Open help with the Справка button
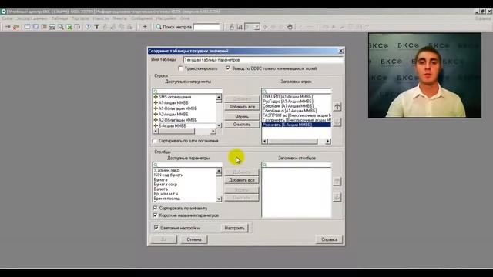 pos(329,239)
